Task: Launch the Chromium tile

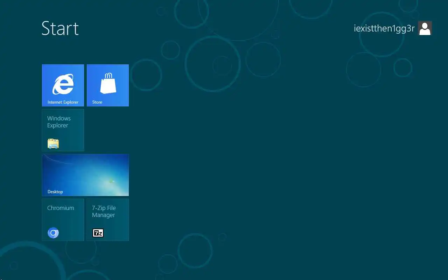Action: point(63,220)
